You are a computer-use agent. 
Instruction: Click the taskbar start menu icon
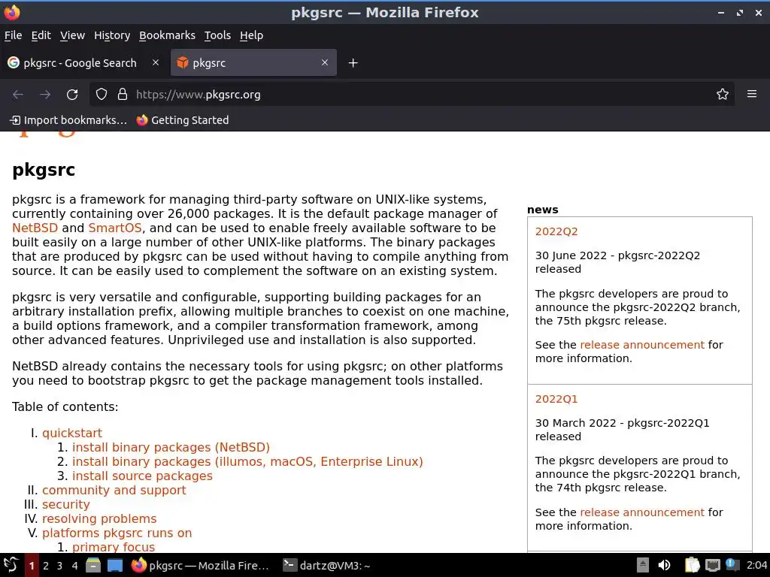tap(11, 565)
